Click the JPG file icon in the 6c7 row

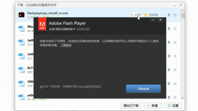(22, 70)
